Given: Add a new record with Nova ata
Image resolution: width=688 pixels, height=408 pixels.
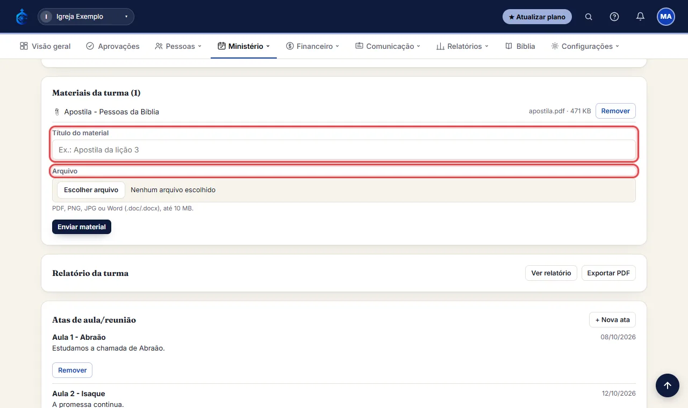Looking at the screenshot, I should tap(612, 320).
